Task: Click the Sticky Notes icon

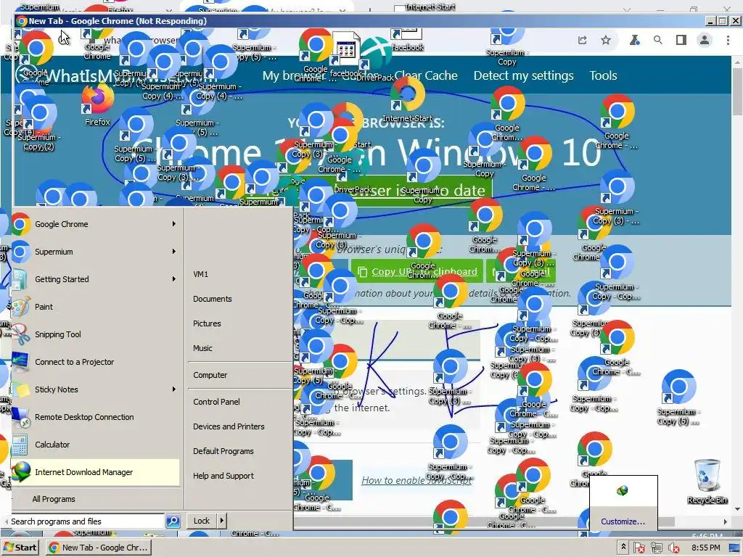Action: [21, 389]
